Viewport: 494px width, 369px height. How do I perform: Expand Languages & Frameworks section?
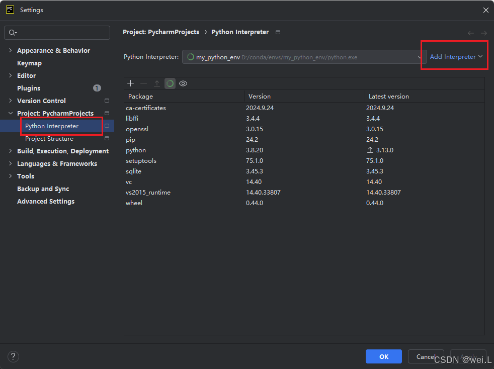[11, 164]
